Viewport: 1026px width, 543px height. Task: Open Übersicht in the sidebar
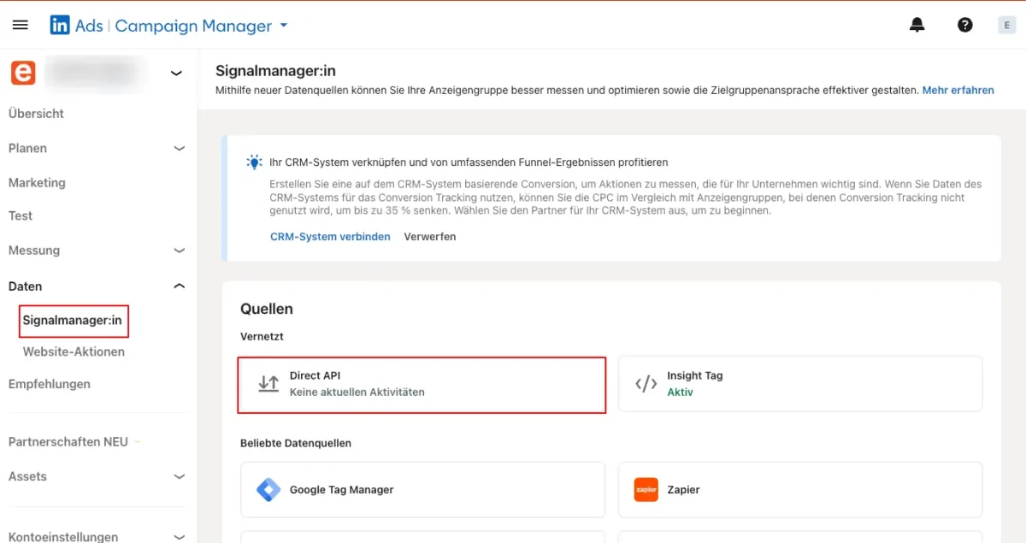pos(36,114)
